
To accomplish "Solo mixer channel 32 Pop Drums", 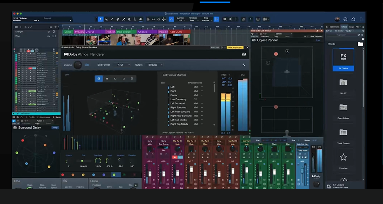I will coord(166,154).
